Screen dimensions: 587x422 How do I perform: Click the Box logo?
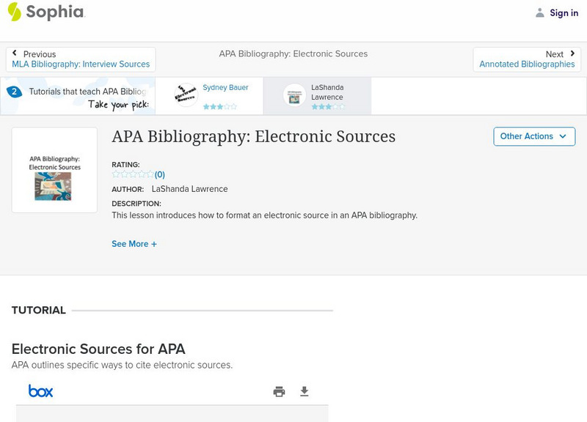[x=41, y=391]
